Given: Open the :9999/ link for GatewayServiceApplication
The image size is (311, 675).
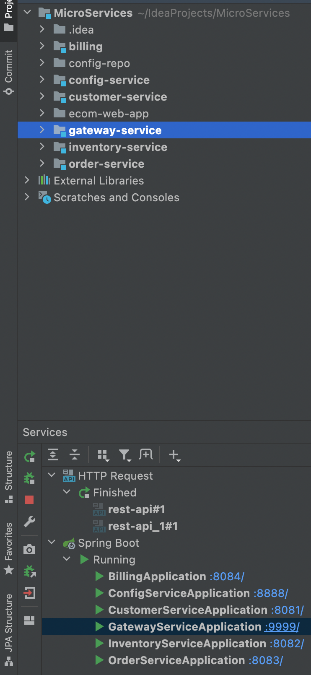Looking at the screenshot, I should (x=281, y=626).
